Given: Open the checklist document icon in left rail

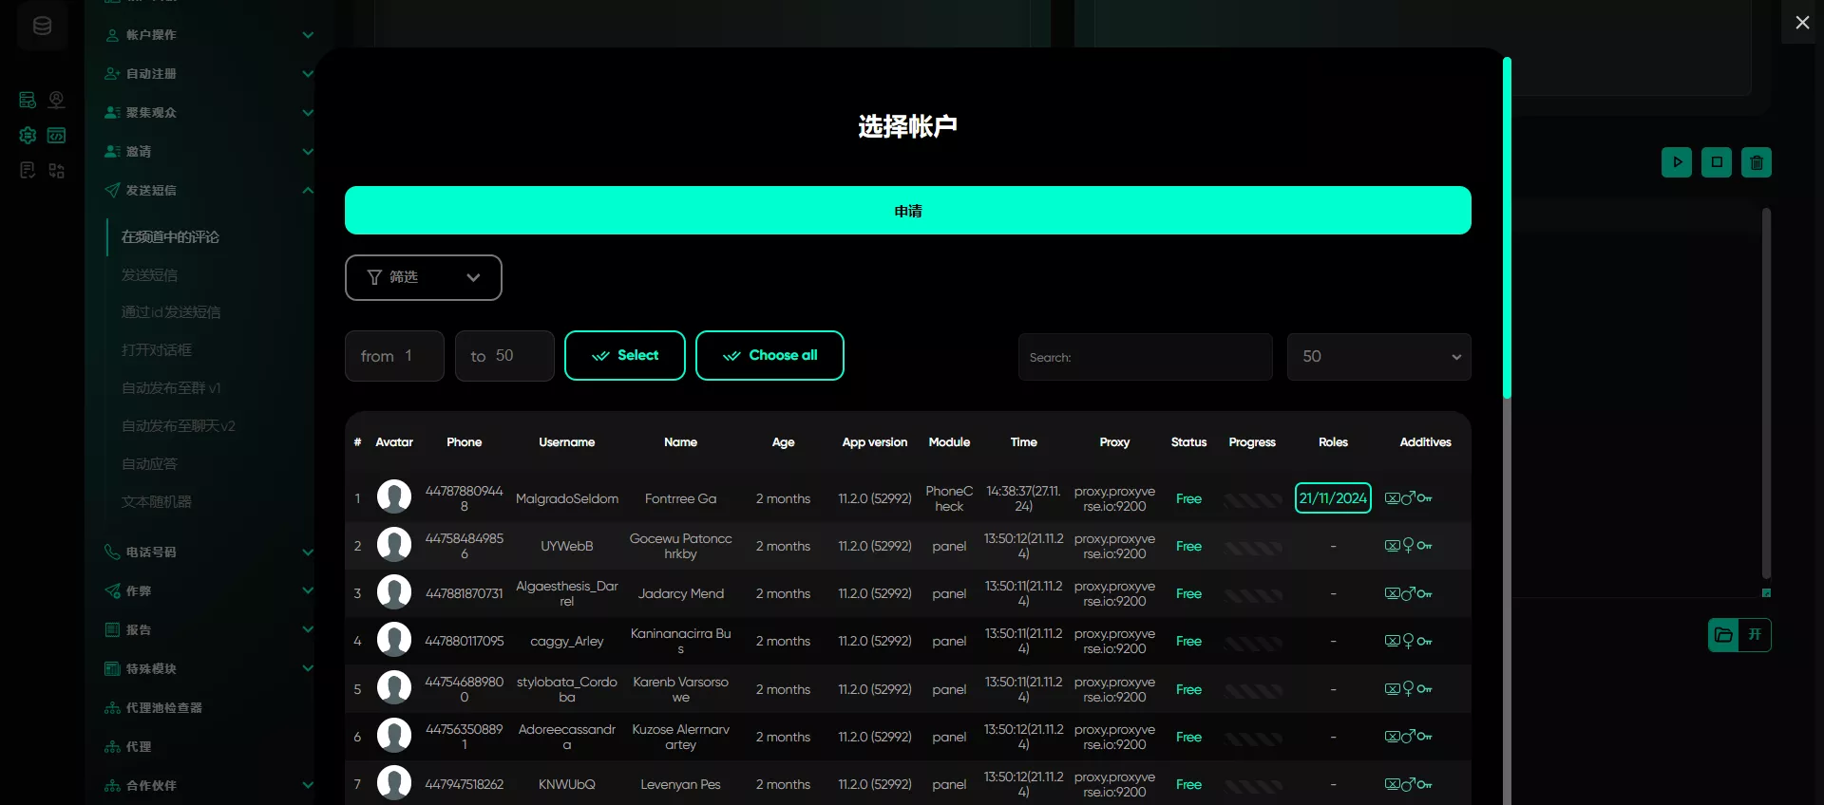Looking at the screenshot, I should coord(28,171).
